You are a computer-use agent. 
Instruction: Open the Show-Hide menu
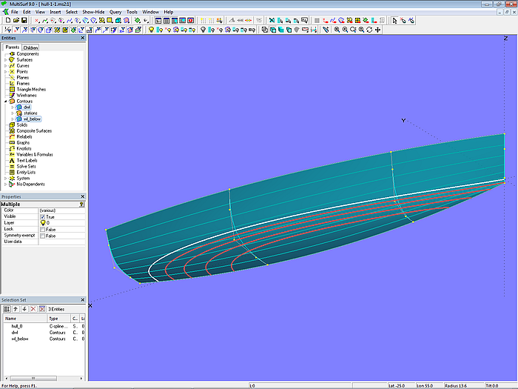(x=93, y=12)
